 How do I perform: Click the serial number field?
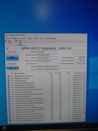tap(48, 55)
